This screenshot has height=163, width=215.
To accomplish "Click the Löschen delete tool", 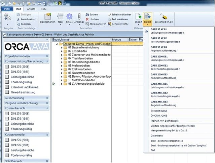I will 94,19.
